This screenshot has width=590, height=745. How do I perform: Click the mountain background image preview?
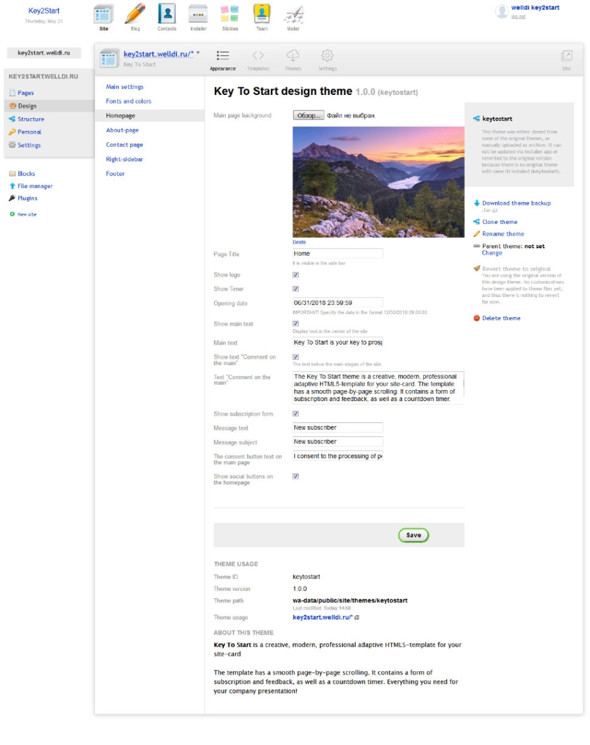[378, 182]
